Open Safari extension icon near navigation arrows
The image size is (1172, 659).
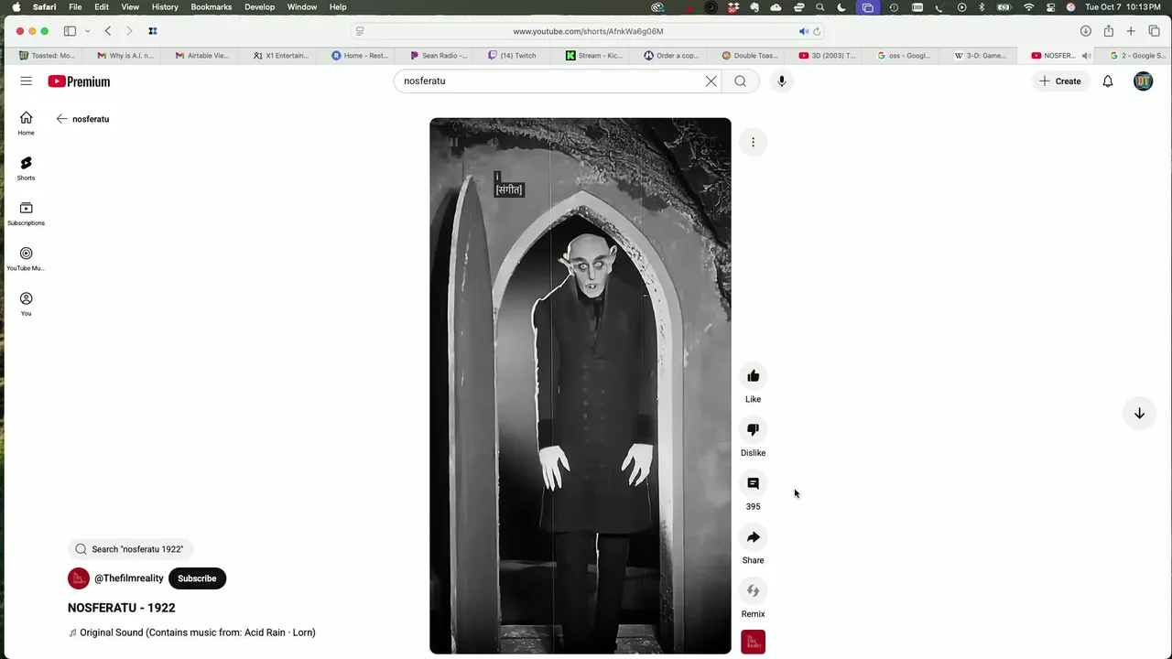tap(152, 31)
